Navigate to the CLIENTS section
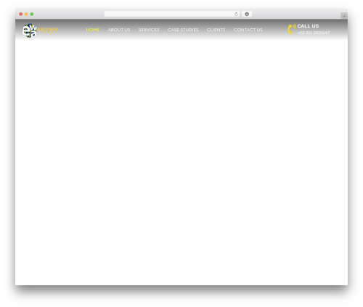363x307 pixels. pos(216,30)
